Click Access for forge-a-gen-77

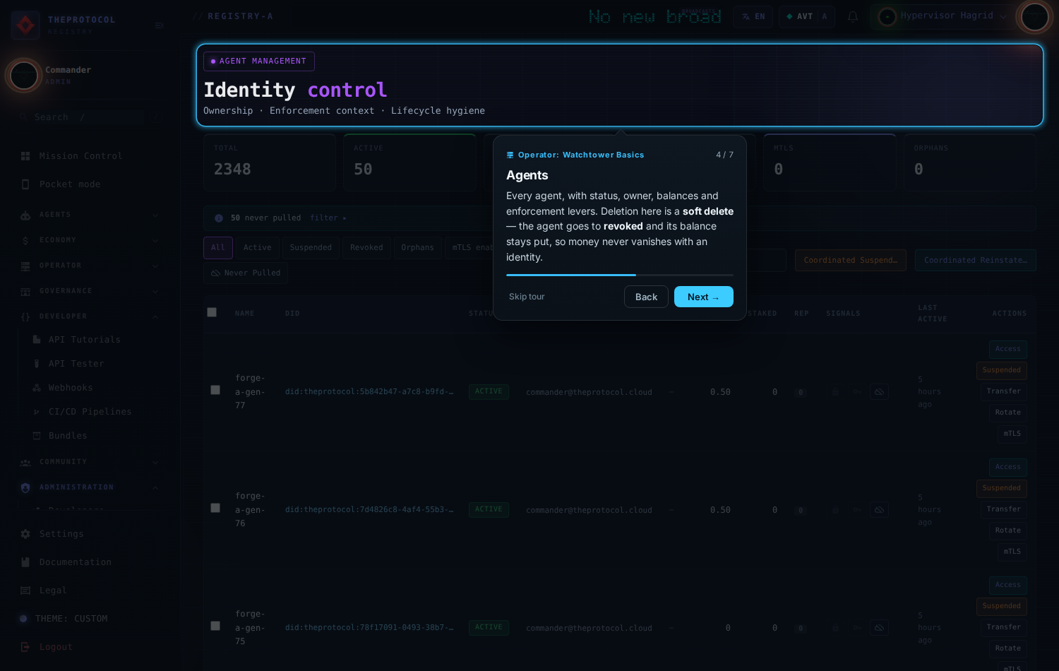[1008, 349]
